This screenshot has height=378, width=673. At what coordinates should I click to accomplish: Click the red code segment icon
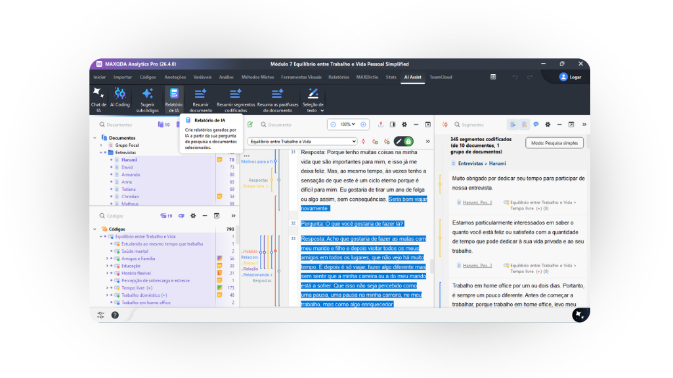(x=364, y=141)
